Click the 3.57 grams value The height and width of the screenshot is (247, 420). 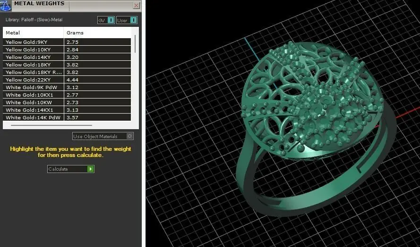[x=72, y=117]
